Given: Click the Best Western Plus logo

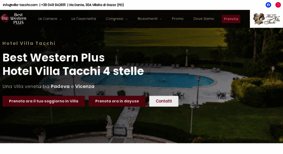Looking at the screenshot, I should (x=13, y=19).
